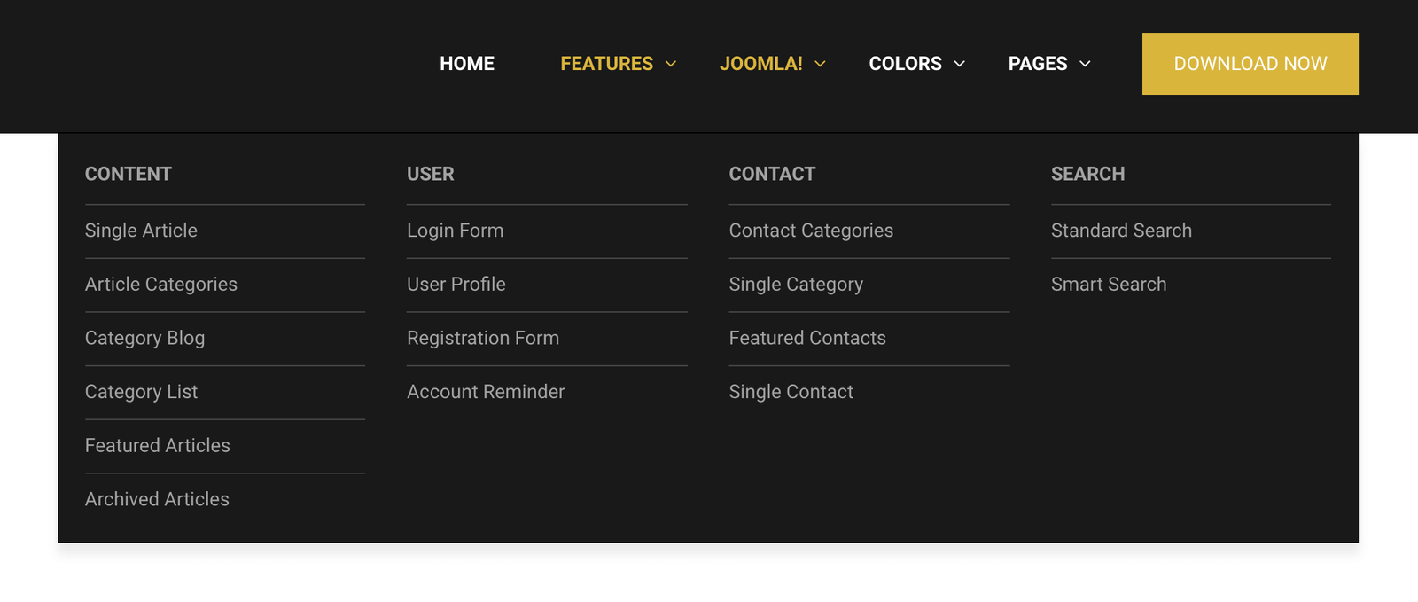1418x602 pixels.
Task: Click Account Reminder link
Action: tap(485, 392)
